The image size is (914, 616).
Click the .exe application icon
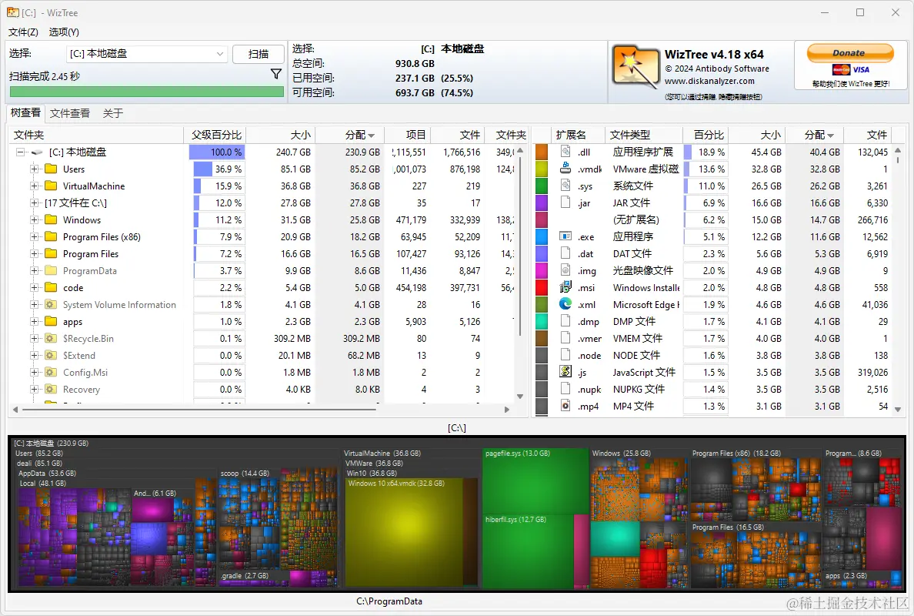(565, 236)
